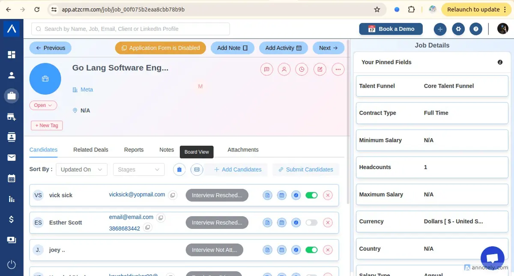The image size is (514, 276).
Task: Click the plus quick-add icon in header
Action: pos(440,29)
